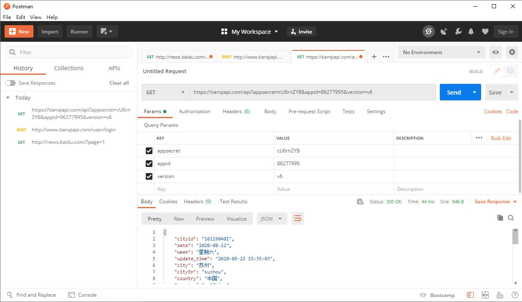The image size is (522, 302).
Task: Open the Authorization request tab
Action: [195, 112]
